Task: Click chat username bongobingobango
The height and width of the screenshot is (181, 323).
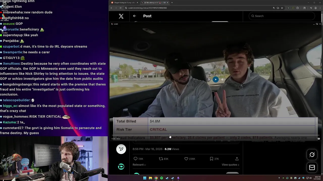Action: [18, 84]
